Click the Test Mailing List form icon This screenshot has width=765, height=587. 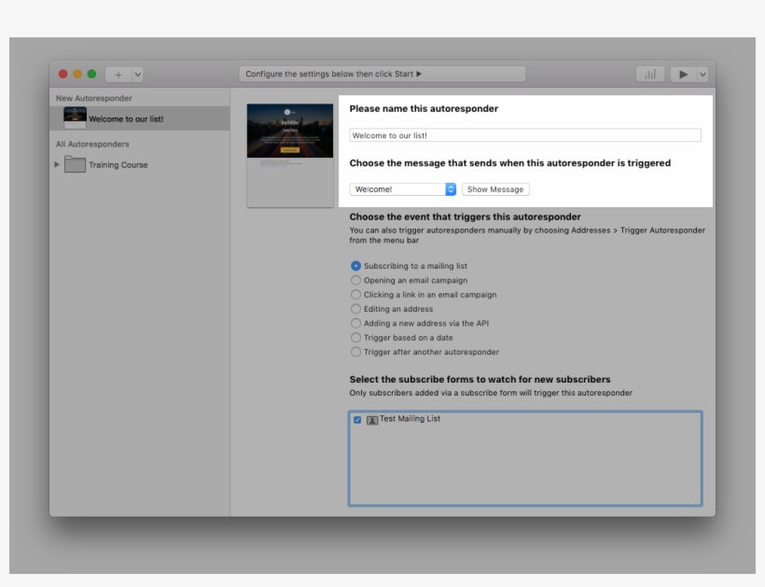pos(372,420)
